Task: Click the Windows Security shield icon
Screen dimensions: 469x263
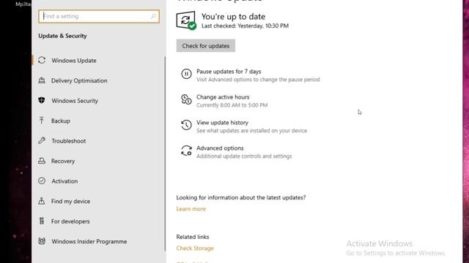Action: [x=42, y=100]
